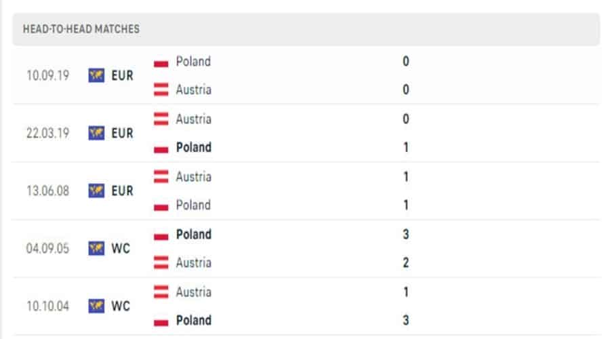The width and height of the screenshot is (610, 339).
Task: Open Poland team in the 22.03.19 match
Action: click(193, 147)
